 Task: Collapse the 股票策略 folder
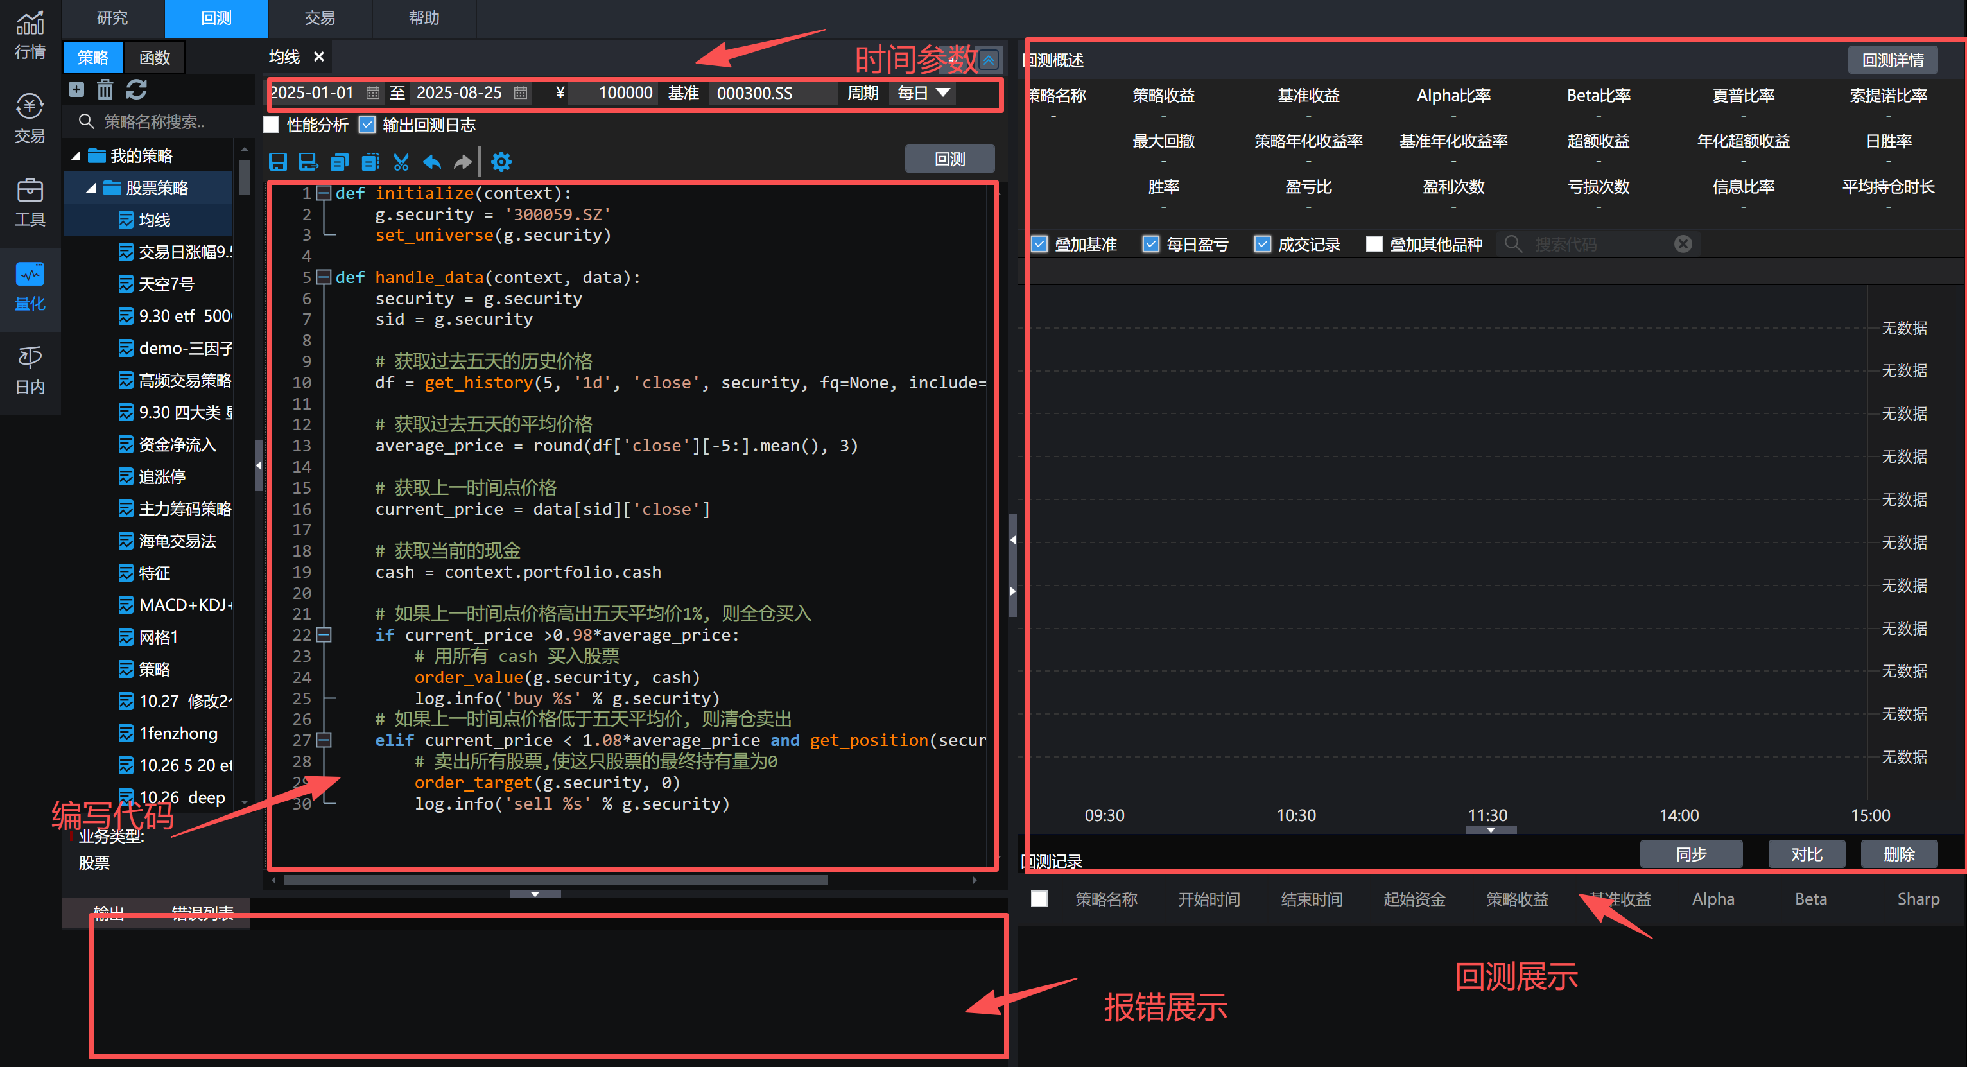pos(91,188)
